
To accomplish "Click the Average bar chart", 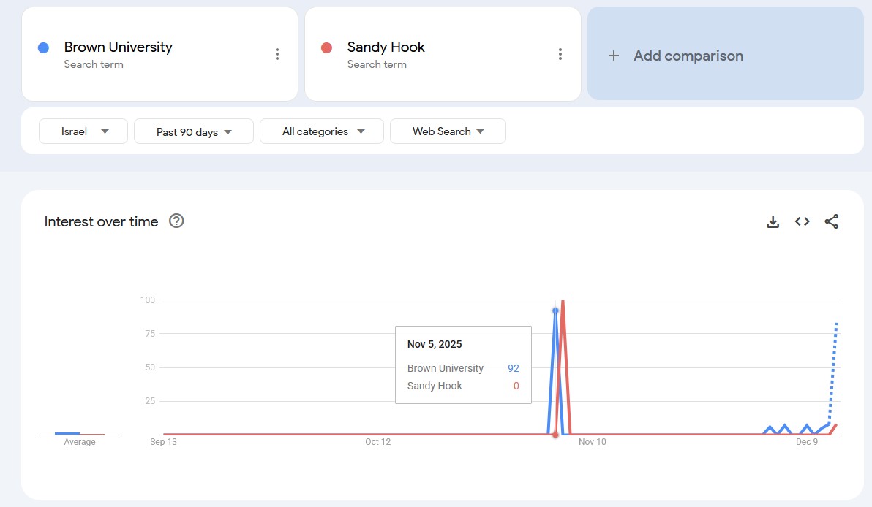I will tap(80, 433).
